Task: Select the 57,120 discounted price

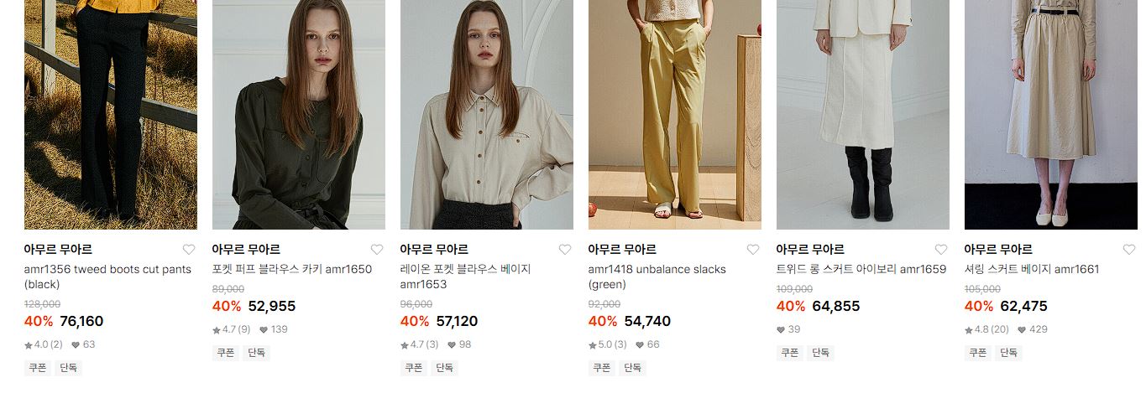Action: 457,321
